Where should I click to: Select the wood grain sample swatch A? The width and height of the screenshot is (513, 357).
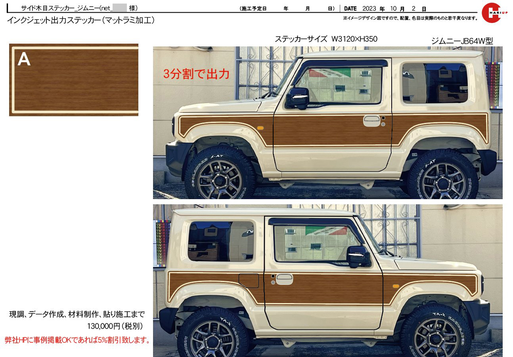pyautogui.click(x=74, y=80)
